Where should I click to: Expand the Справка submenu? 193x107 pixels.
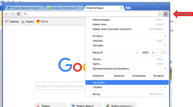[127, 87]
